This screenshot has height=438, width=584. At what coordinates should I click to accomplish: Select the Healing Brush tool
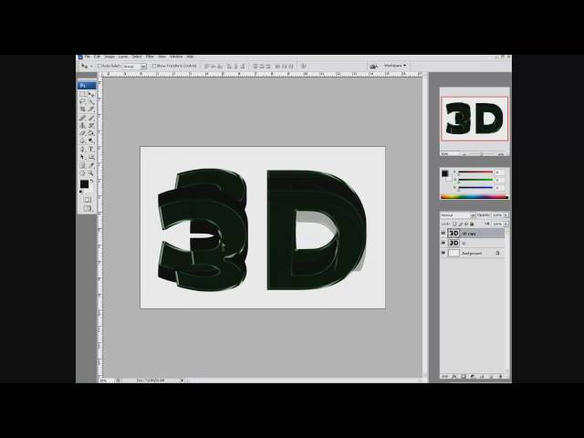(83, 118)
